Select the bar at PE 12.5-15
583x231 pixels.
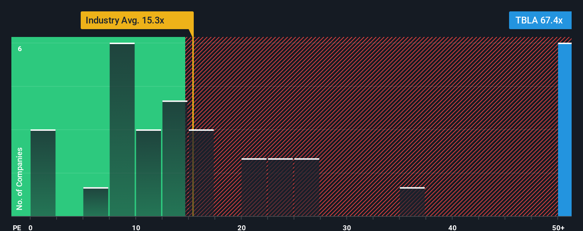coord(175,159)
